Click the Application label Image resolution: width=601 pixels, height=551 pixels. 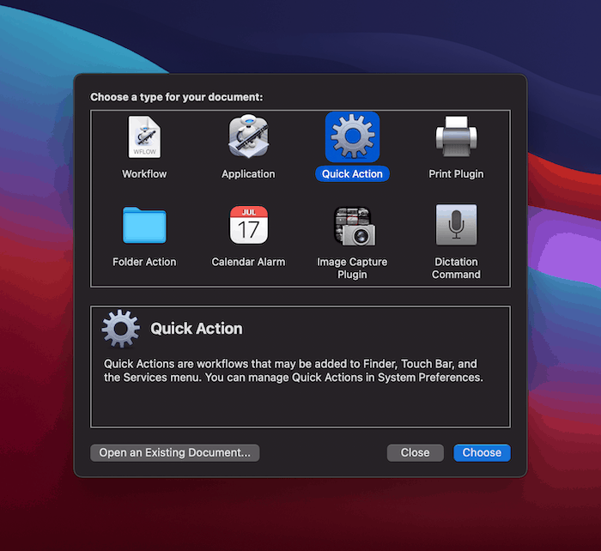[x=248, y=174]
